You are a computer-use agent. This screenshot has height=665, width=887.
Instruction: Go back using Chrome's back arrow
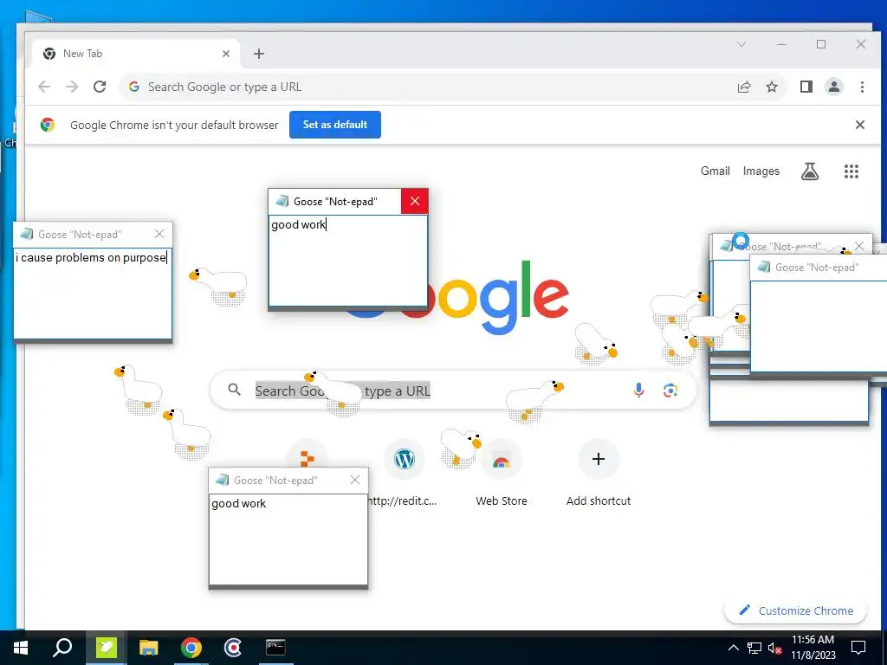[44, 87]
